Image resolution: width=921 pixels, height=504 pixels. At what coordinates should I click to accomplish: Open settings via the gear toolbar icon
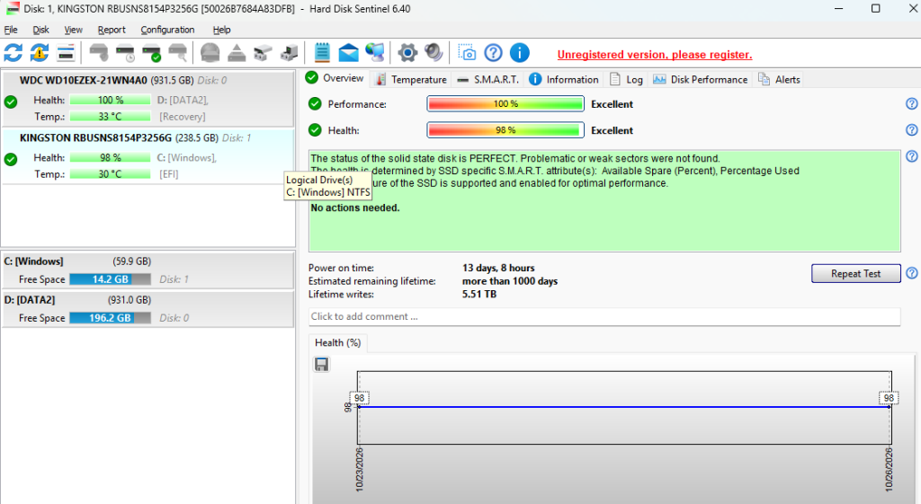(x=407, y=53)
